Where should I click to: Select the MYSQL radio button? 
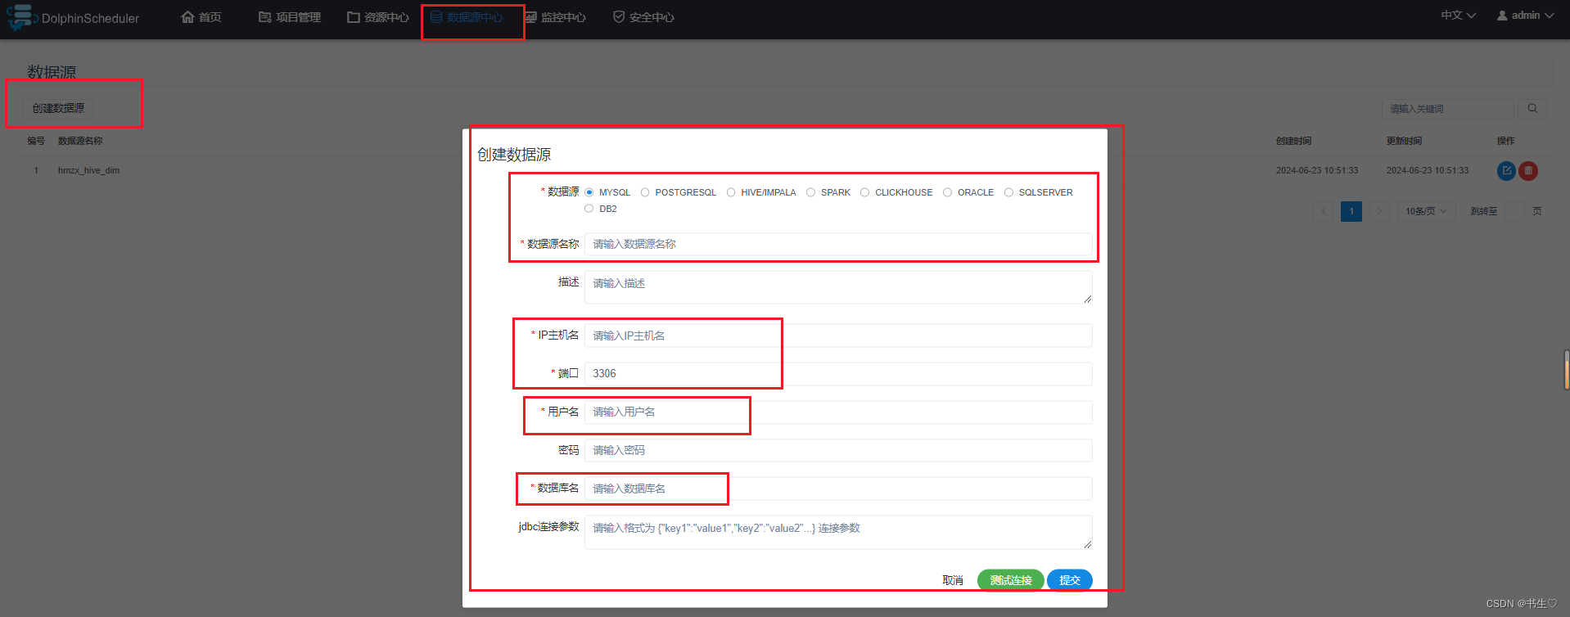coord(589,192)
